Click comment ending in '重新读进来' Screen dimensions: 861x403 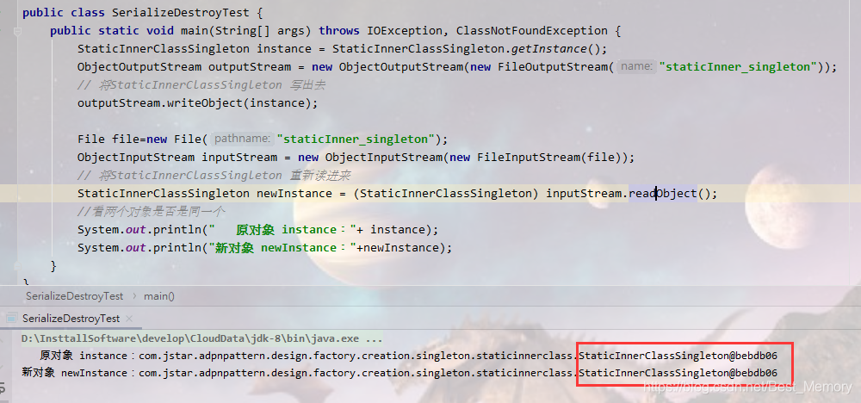click(214, 175)
